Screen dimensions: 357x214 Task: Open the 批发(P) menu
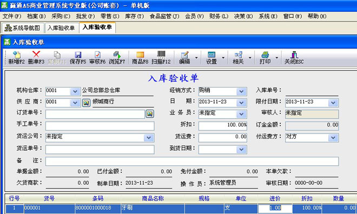(x=85, y=16)
